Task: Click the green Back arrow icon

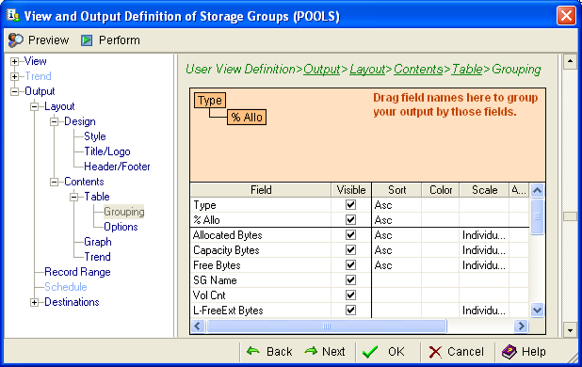Action: coord(253,351)
